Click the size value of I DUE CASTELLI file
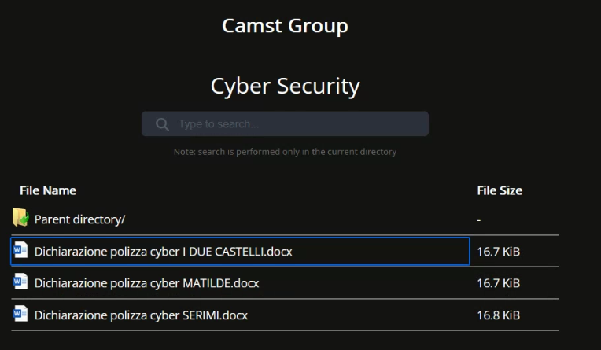This screenshot has width=601, height=350. [498, 252]
